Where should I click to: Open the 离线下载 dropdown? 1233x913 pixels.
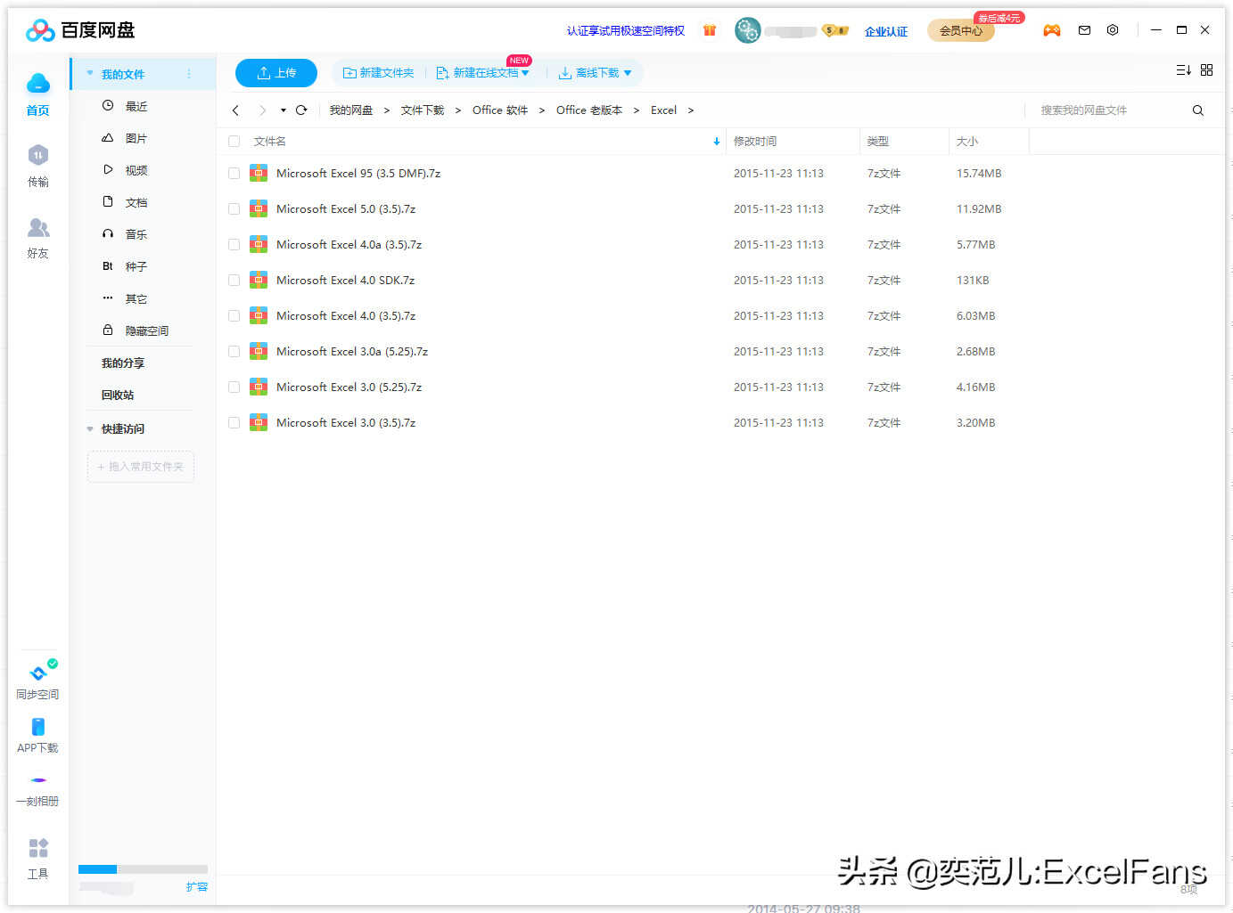pos(628,73)
